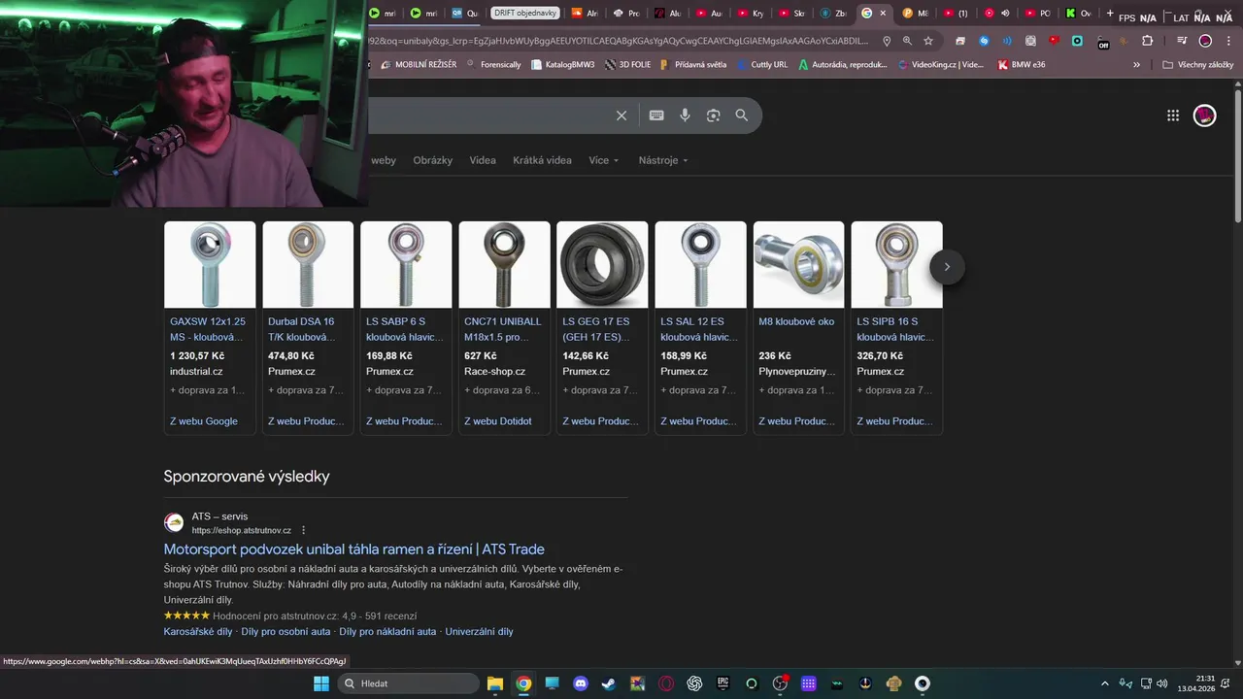This screenshot has width=1243, height=699.
Task: Open the Forensically bookmark
Action: 493,65
